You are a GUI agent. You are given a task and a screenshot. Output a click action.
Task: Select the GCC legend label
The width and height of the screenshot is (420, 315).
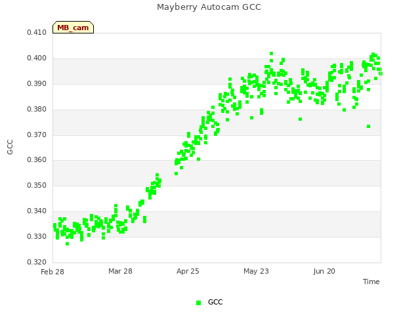215,302
